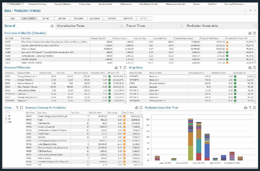Select the 30 days coverage option
The height and width of the screenshot is (171, 260).
point(5,115)
